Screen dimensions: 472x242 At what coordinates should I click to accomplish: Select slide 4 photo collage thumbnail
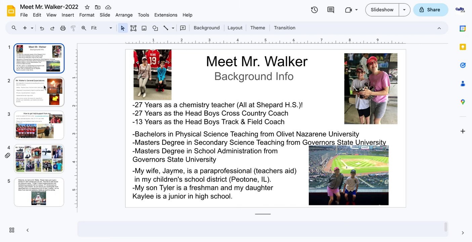point(39,159)
